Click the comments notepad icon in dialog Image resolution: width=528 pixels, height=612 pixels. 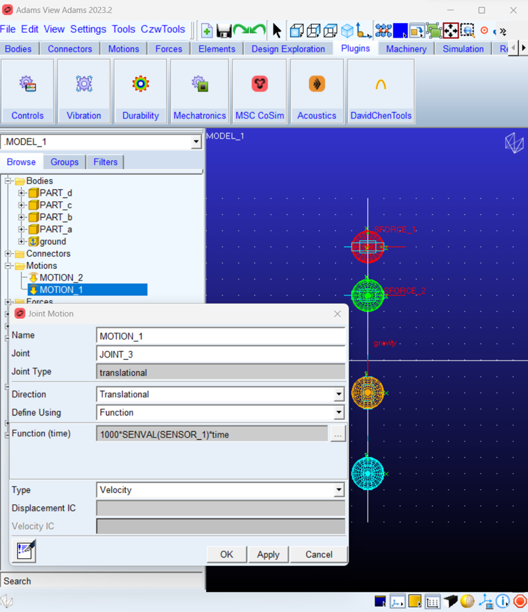24,551
